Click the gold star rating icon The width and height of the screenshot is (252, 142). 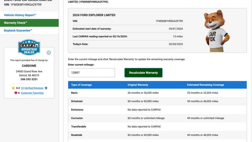click(13, 88)
